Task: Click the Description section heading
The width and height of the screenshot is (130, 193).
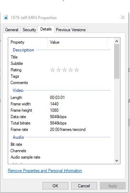Action: pyautogui.click(x=23, y=50)
